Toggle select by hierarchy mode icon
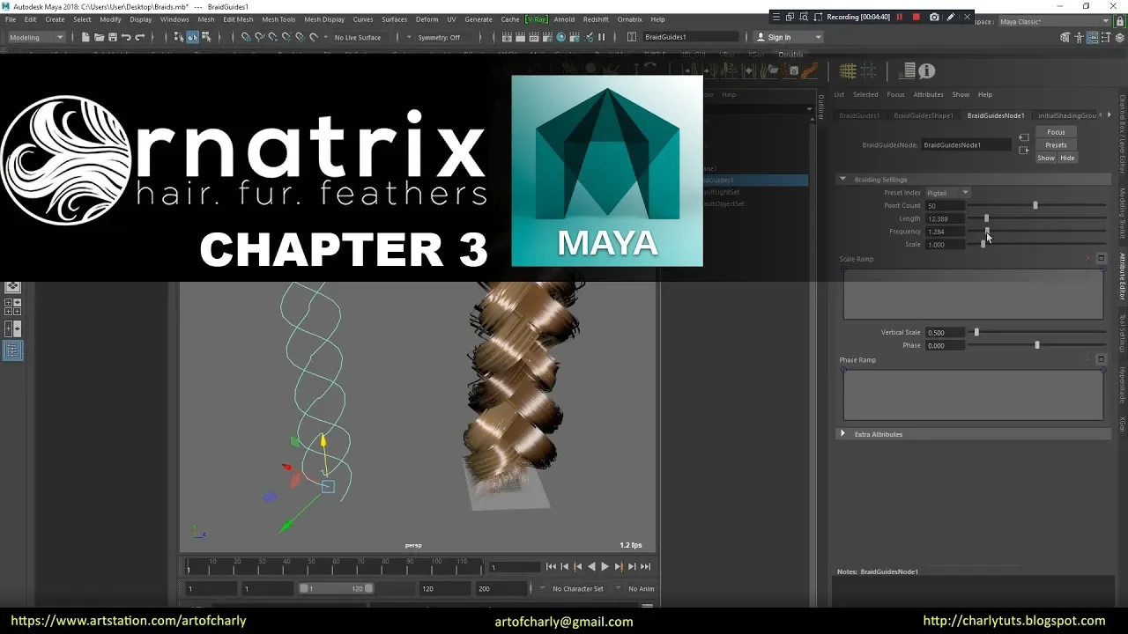The width and height of the screenshot is (1128, 634). 178,37
